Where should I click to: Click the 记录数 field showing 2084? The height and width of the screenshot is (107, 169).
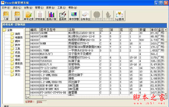(x=42, y=102)
